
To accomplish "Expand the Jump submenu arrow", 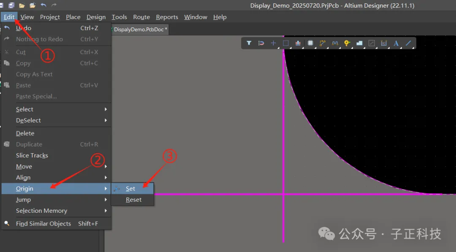I will pyautogui.click(x=106, y=200).
